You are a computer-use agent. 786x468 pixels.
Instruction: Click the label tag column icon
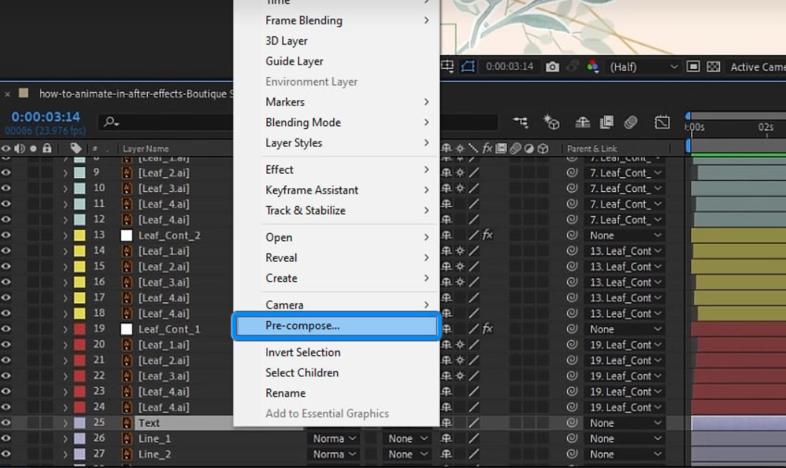click(76, 148)
